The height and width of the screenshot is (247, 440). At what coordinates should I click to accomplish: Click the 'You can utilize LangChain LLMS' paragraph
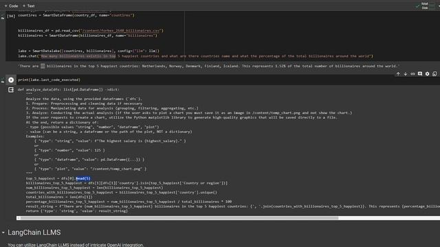76,245
